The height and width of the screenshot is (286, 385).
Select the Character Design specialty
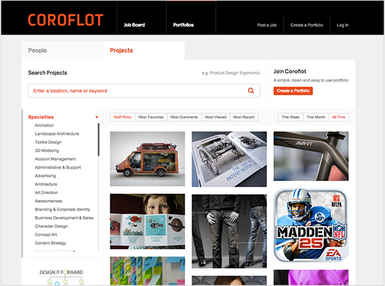point(51,226)
